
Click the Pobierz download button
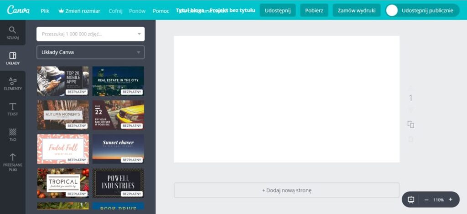[314, 10]
